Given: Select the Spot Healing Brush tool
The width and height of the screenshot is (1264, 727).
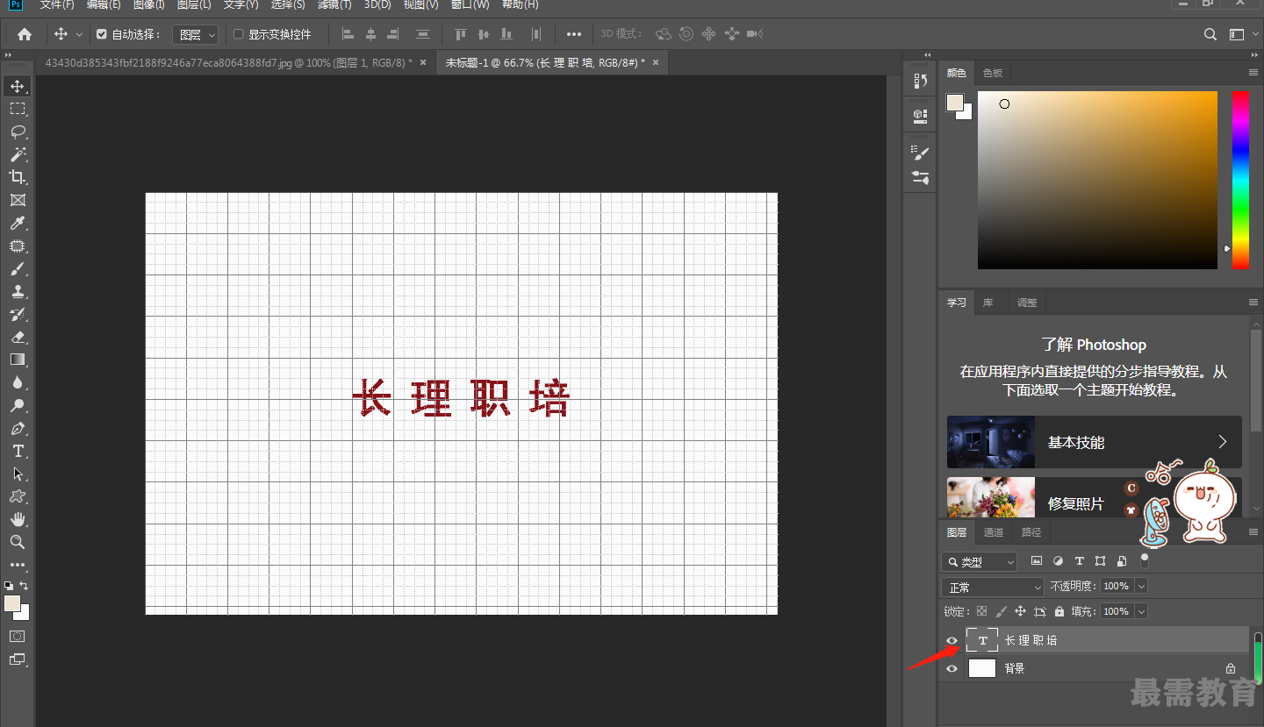Looking at the screenshot, I should (18, 246).
